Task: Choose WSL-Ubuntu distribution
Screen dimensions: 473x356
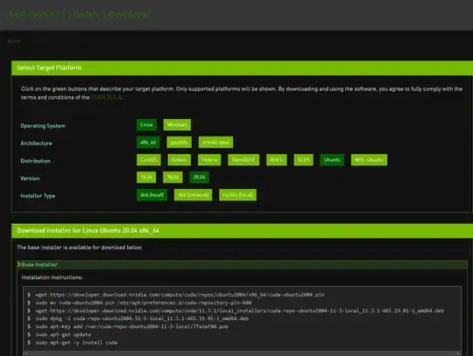Action: point(369,159)
